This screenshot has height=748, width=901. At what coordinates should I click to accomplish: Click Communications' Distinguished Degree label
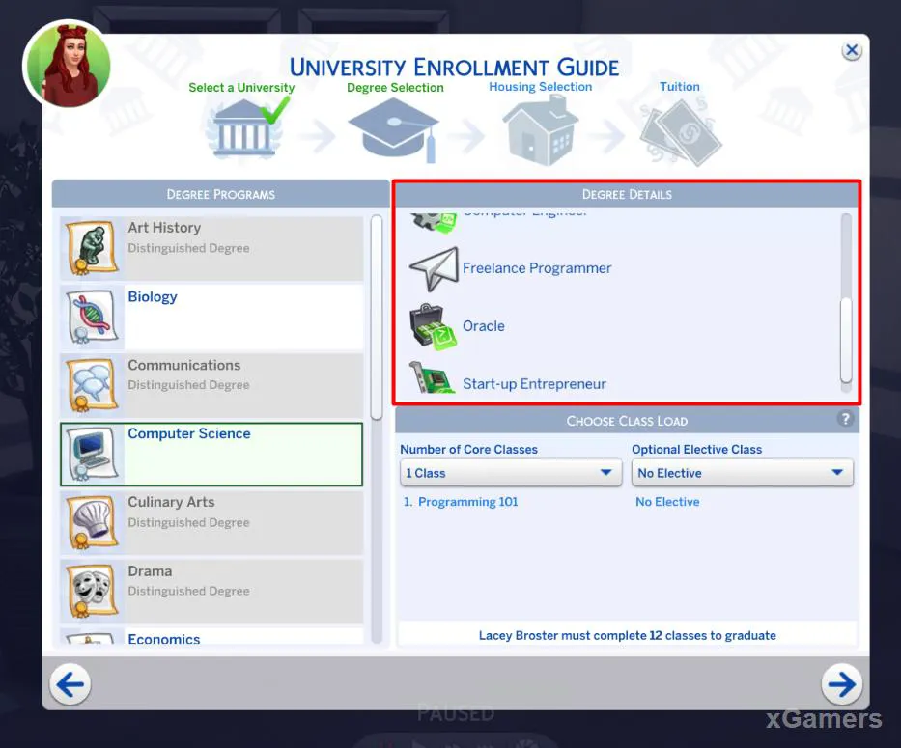point(188,385)
